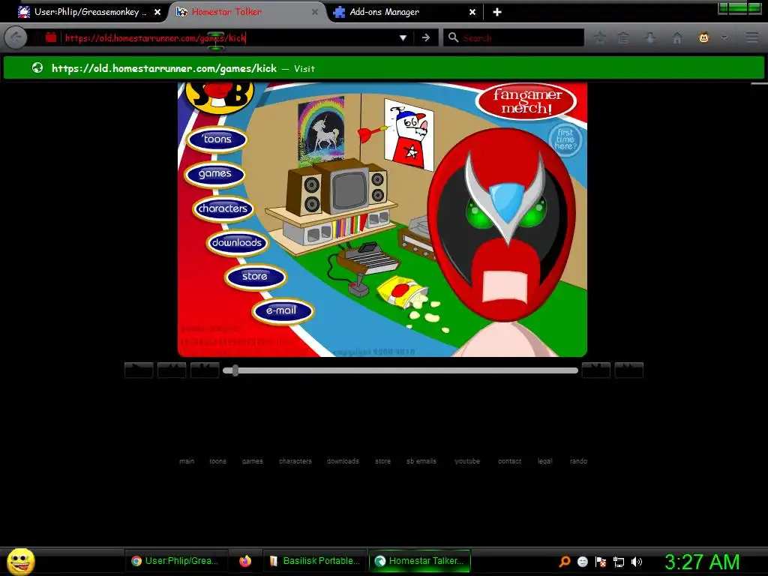This screenshot has width=768, height=576.
Task: Click the Homestar Talker taskbar item
Action: point(419,561)
